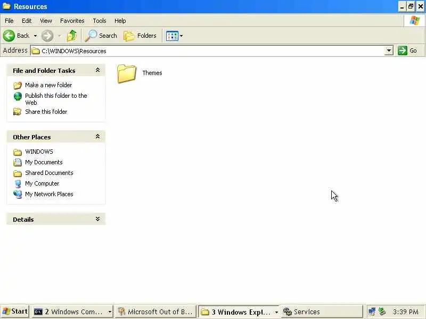Click the Views grid icon
426x319 pixels.
(x=172, y=36)
